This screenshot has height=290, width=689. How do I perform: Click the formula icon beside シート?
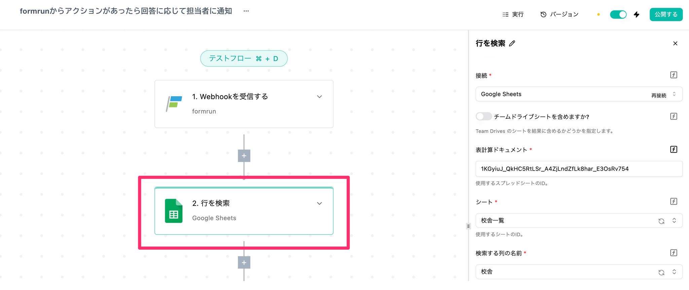click(x=673, y=202)
